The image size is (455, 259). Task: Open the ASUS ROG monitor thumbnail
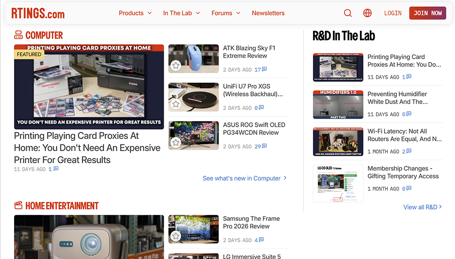(x=193, y=135)
